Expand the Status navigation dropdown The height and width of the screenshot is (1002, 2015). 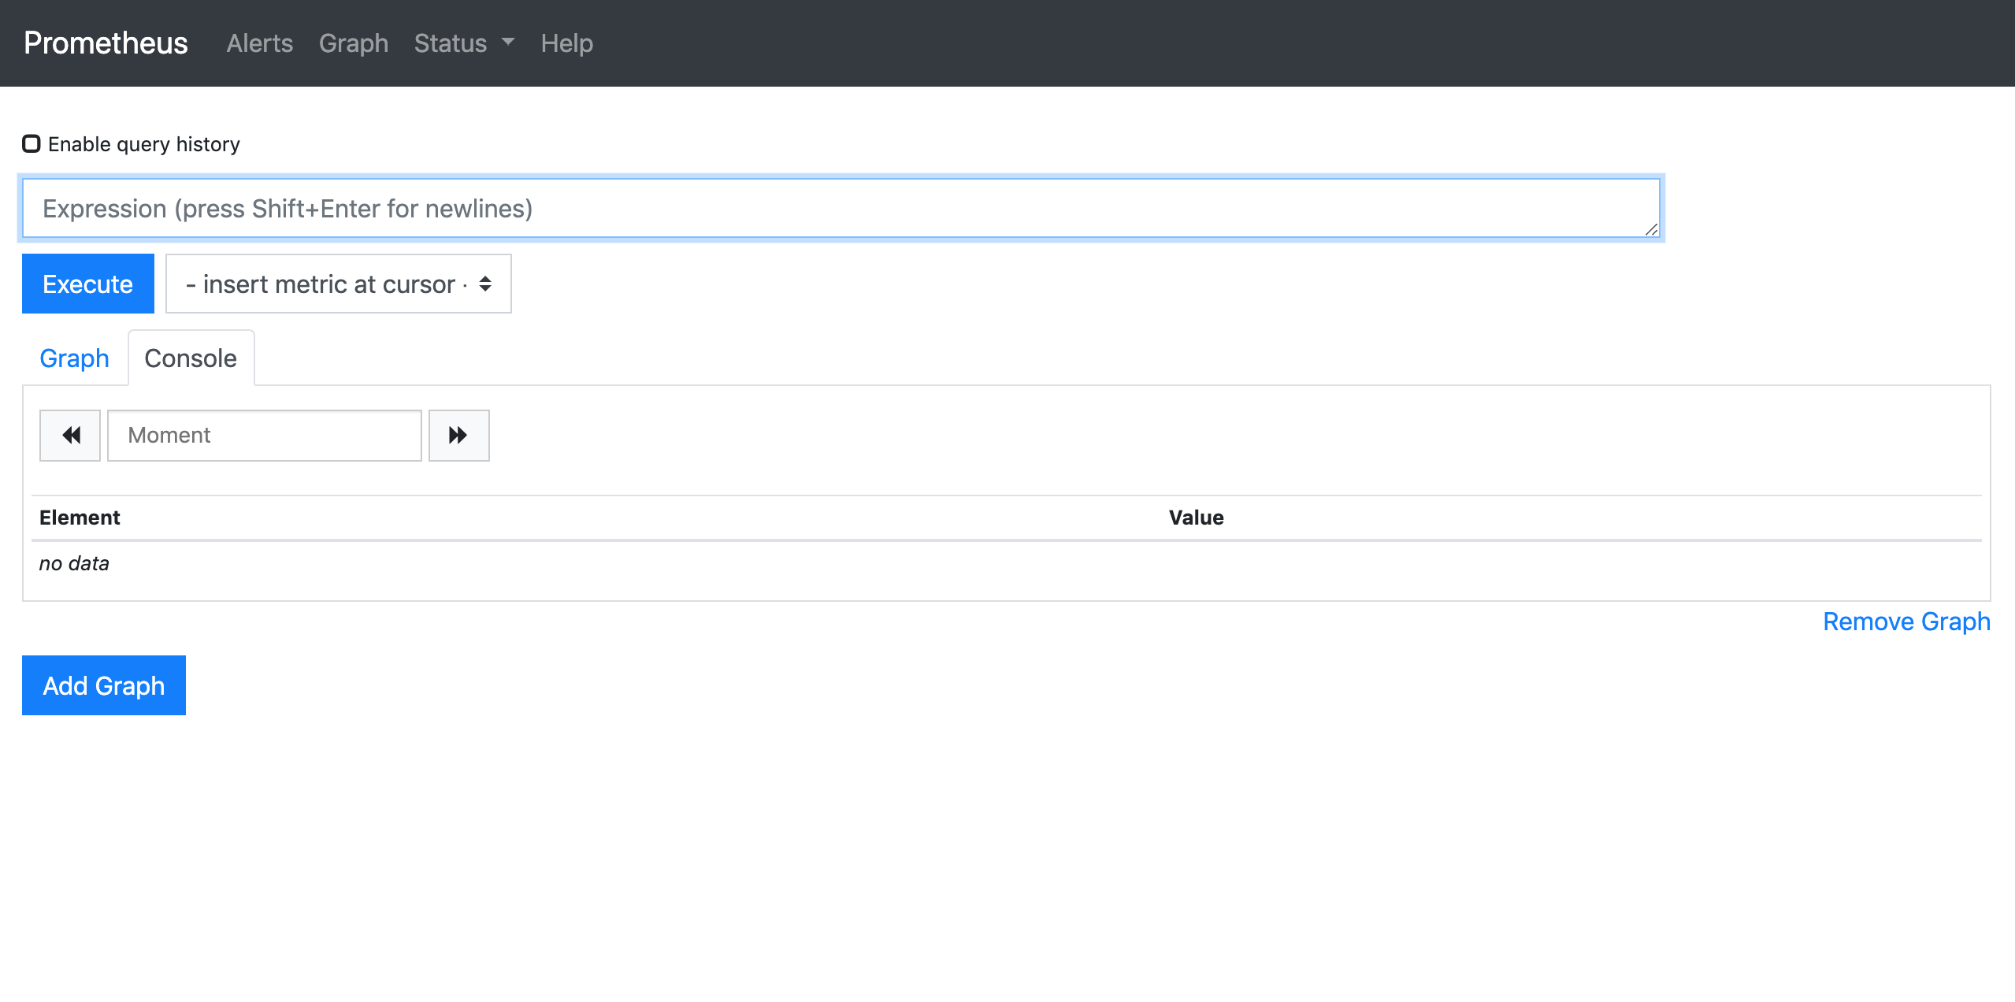(451, 43)
